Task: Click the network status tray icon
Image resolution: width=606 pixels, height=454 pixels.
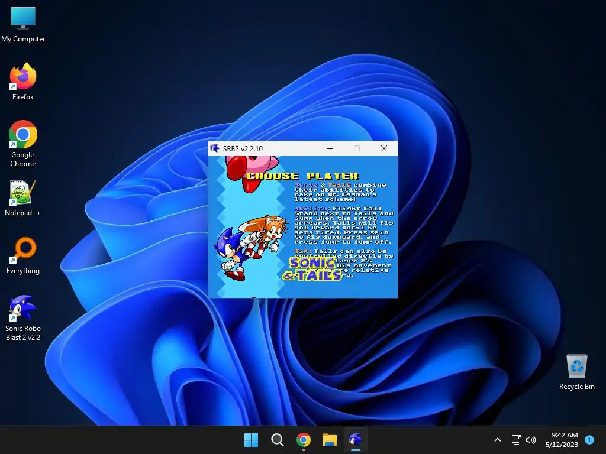Action: tap(516, 440)
